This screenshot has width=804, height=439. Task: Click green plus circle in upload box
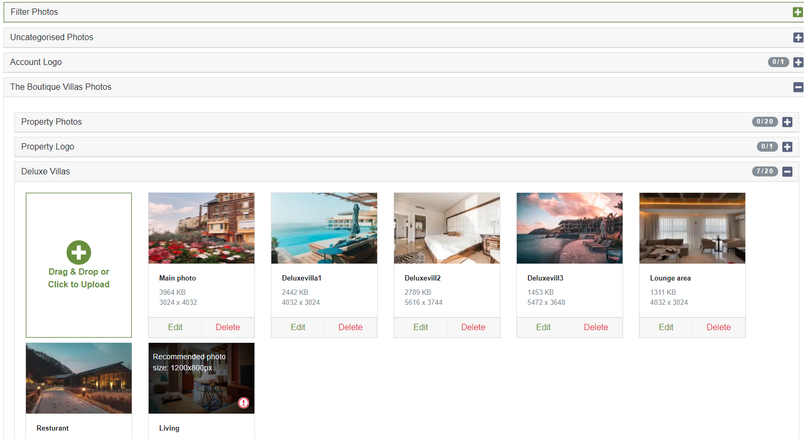[x=78, y=253]
